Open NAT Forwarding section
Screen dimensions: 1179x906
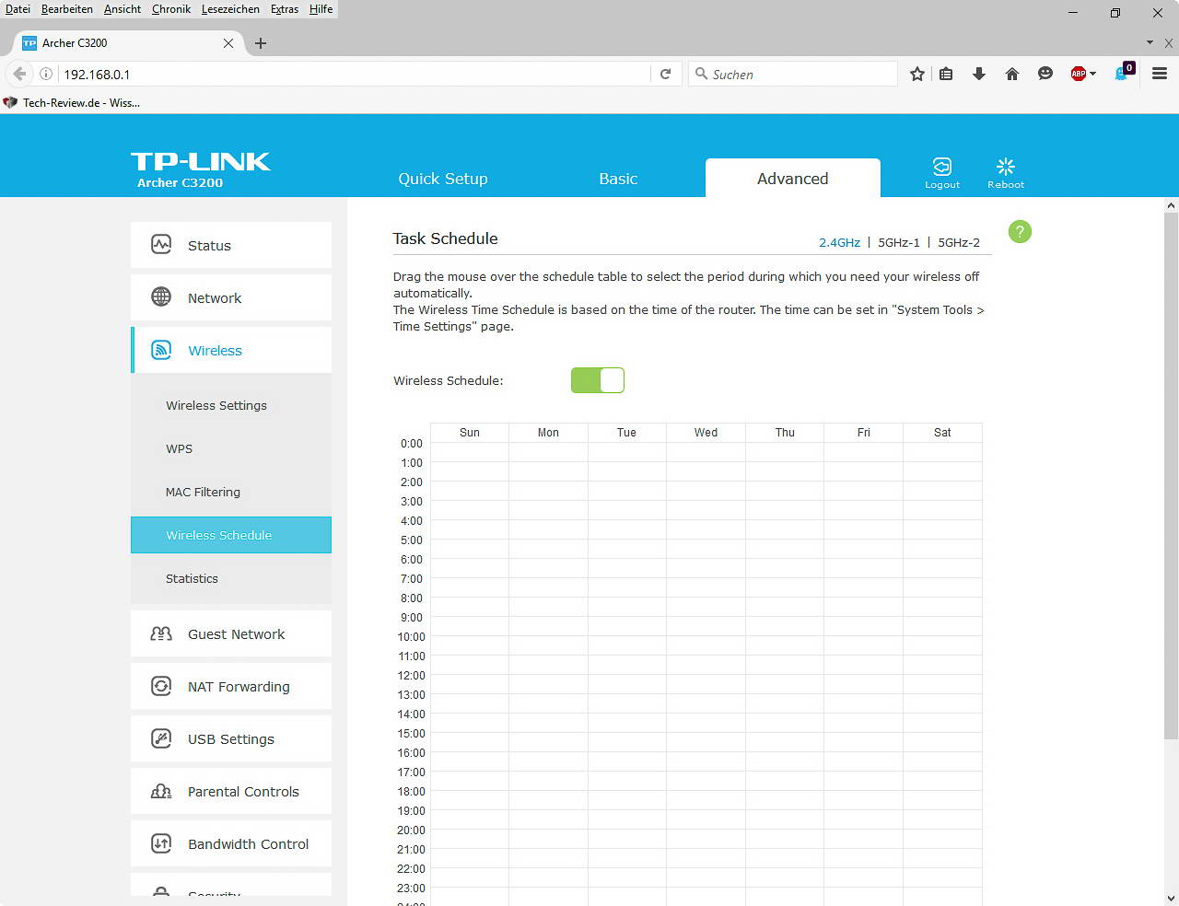(238, 687)
